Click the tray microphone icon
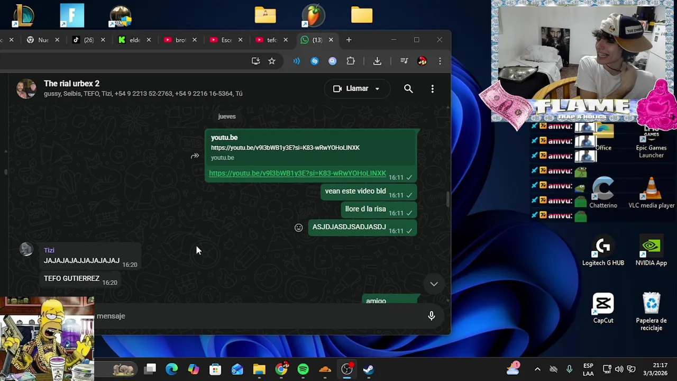The width and height of the screenshot is (677, 381). pos(569,369)
